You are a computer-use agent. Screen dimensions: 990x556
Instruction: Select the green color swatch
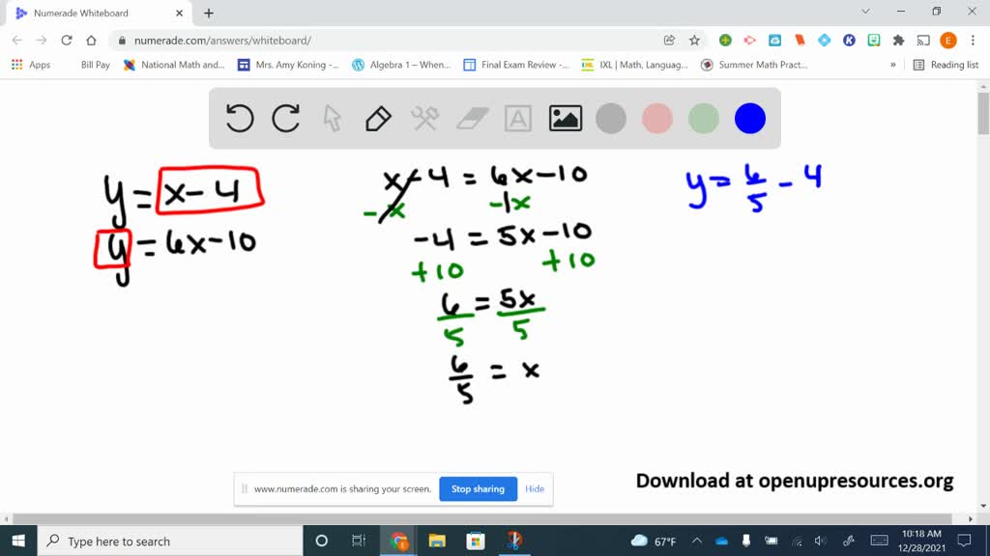click(x=703, y=118)
